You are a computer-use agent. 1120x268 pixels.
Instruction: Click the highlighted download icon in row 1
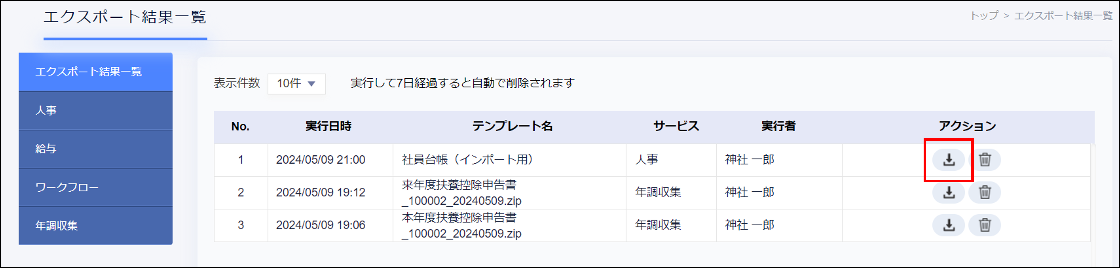(949, 159)
